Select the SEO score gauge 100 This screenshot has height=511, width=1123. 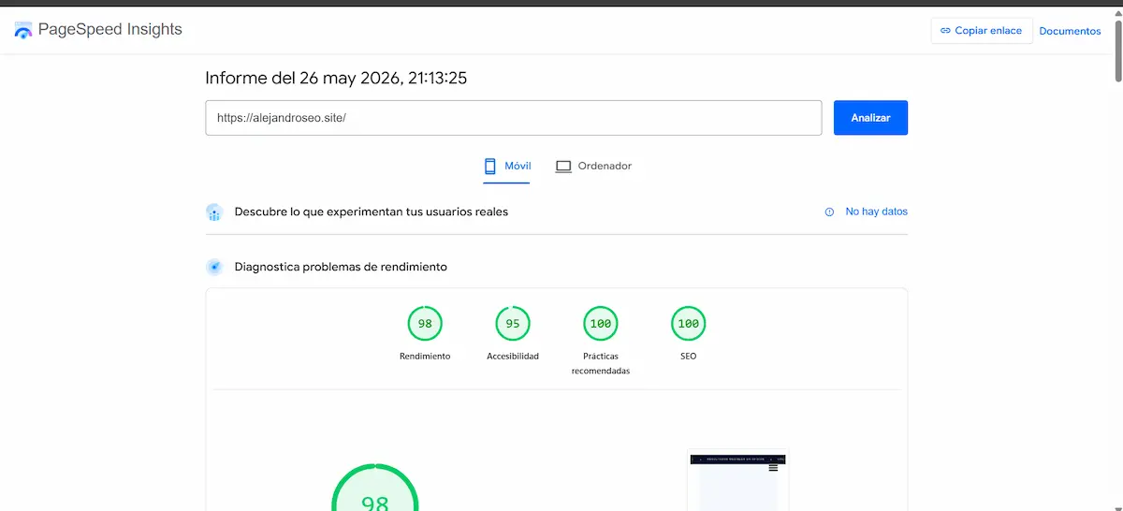click(x=689, y=324)
